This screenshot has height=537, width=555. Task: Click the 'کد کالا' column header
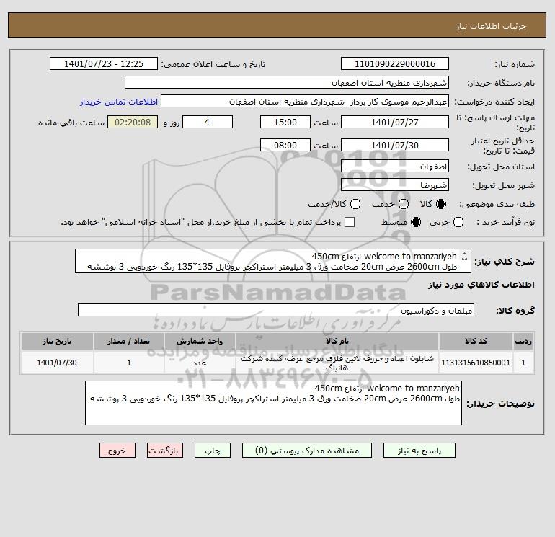click(x=476, y=341)
